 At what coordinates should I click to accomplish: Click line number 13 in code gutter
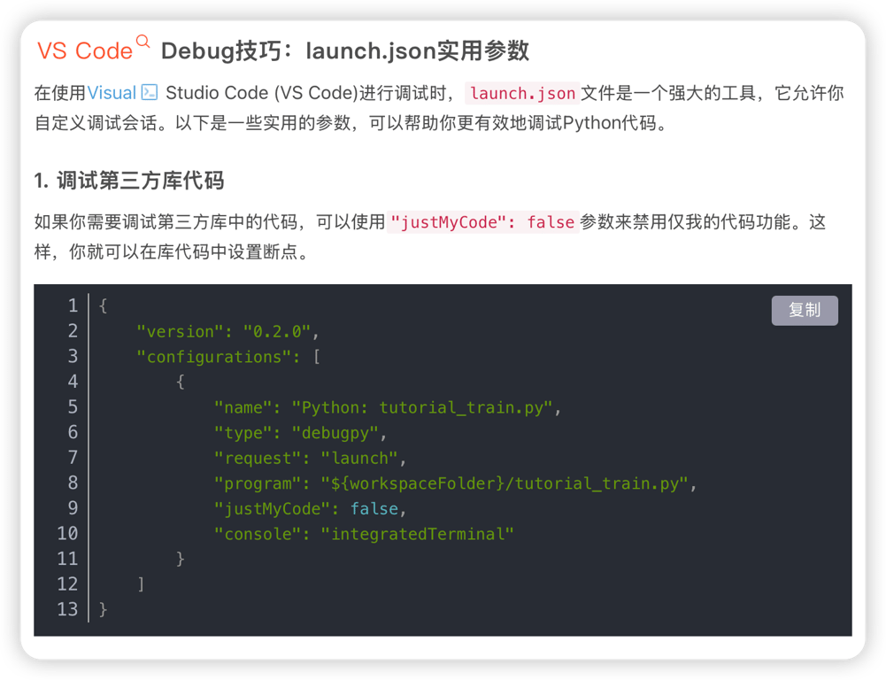[x=67, y=609]
